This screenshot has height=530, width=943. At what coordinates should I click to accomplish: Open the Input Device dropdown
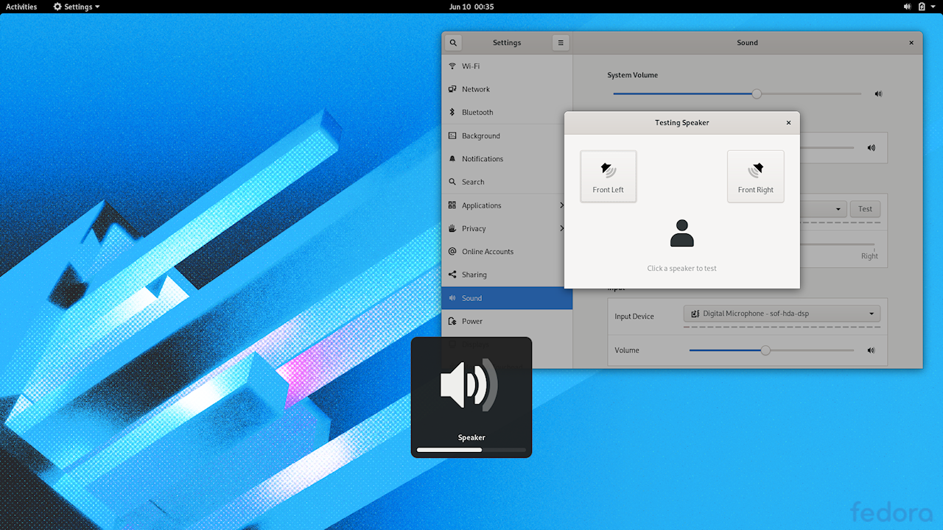[782, 314]
